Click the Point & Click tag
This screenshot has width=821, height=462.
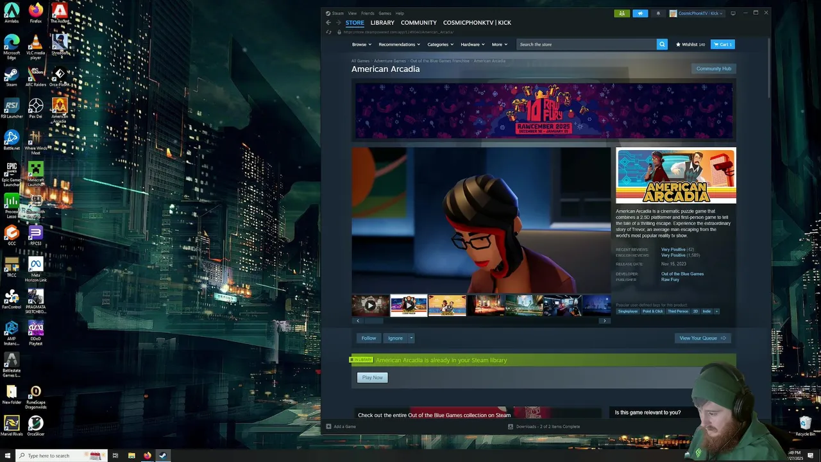tap(653, 311)
